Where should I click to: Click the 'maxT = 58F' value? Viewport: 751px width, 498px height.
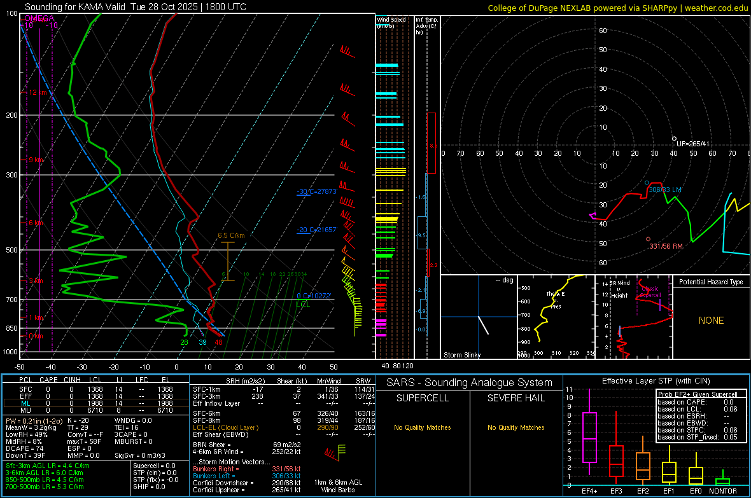click(84, 441)
